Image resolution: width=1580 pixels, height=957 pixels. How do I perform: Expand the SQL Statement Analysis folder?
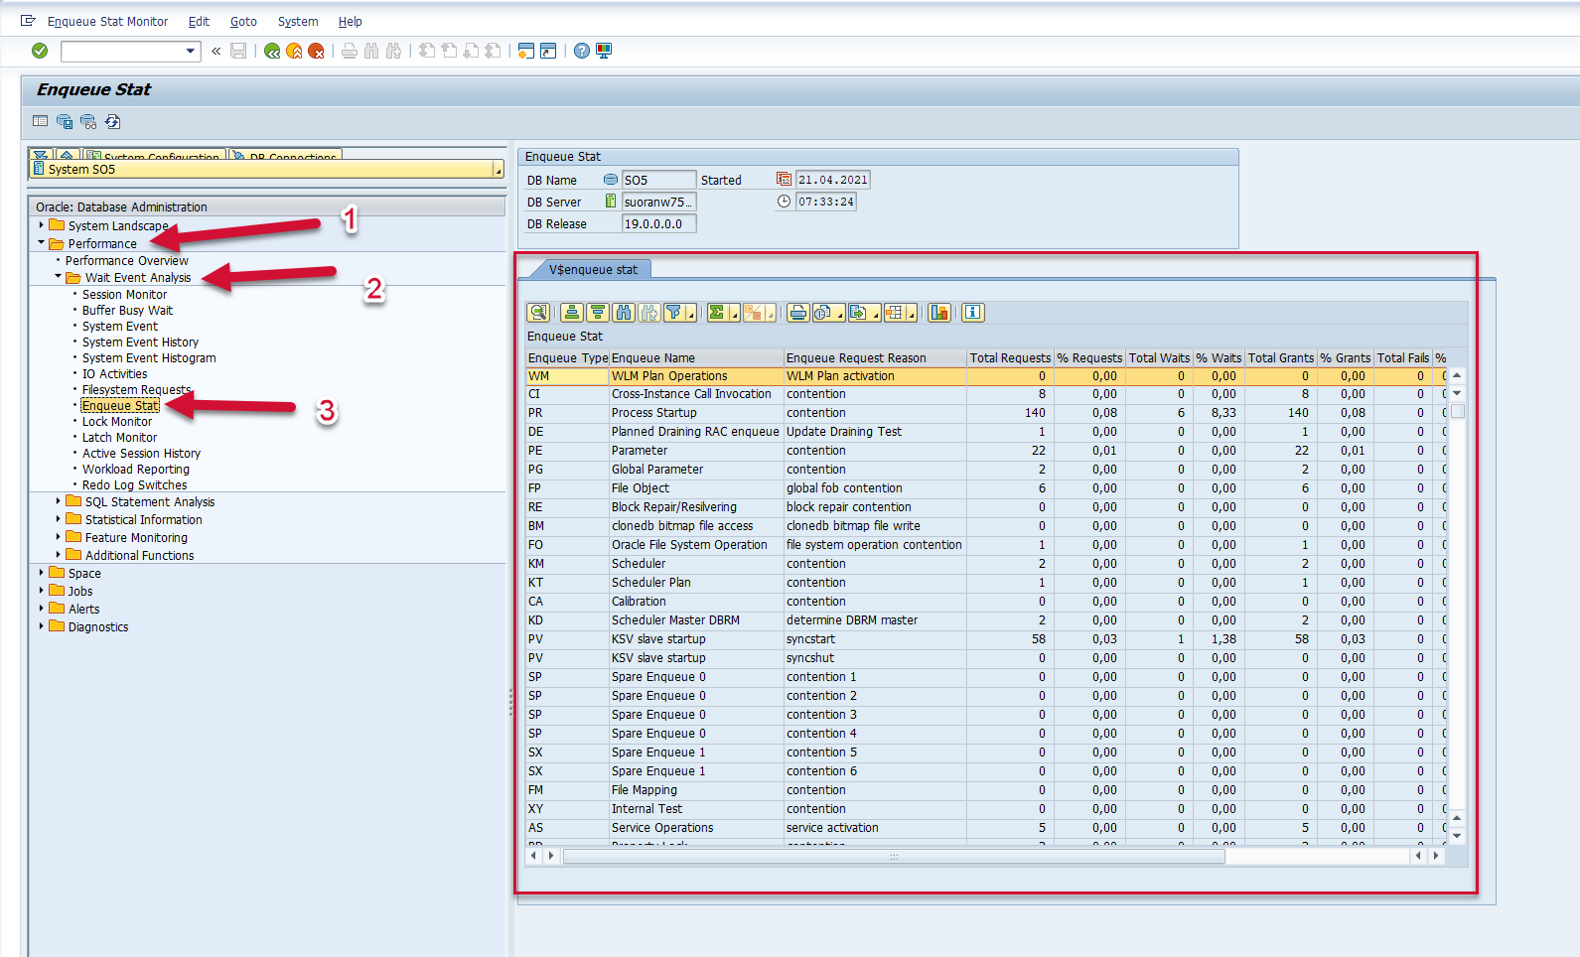pos(58,501)
